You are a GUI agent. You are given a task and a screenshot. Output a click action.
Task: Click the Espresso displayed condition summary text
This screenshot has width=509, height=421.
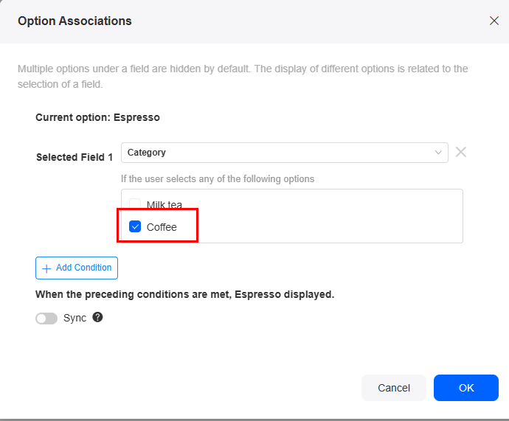tap(184, 294)
